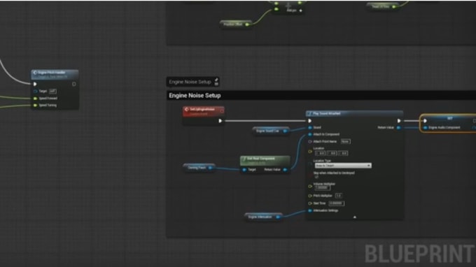Click event icon on SetUpEngineNoise node
This screenshot has height=267, width=476.
click(187, 110)
